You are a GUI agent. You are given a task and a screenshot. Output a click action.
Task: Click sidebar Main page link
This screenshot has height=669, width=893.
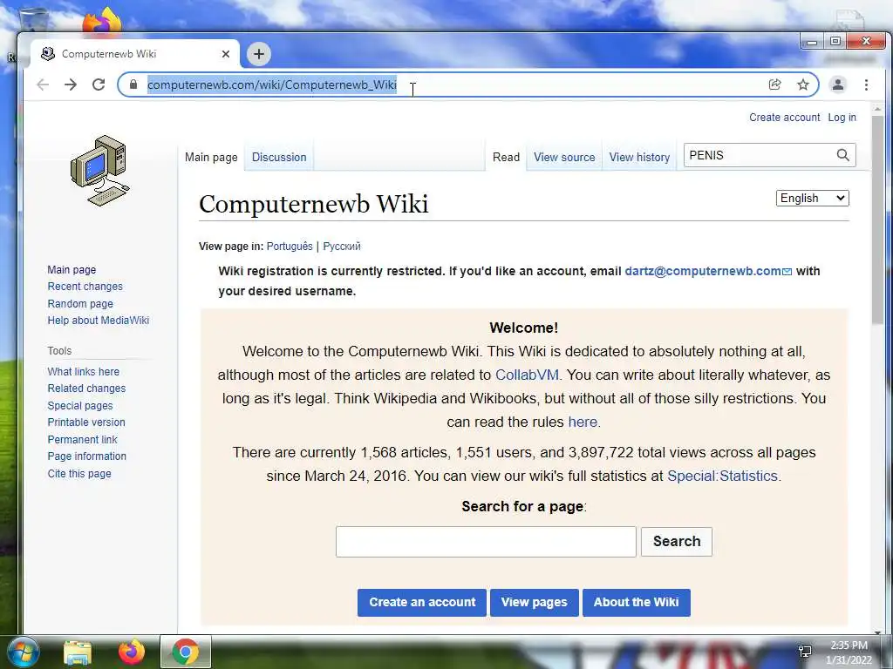pos(72,270)
